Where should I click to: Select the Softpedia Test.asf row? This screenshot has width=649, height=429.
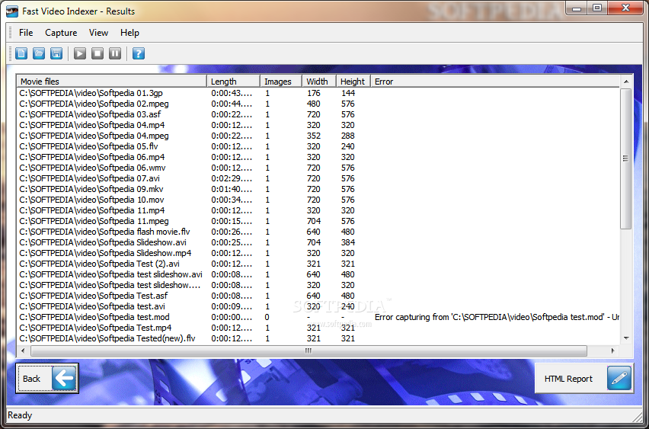[318, 296]
